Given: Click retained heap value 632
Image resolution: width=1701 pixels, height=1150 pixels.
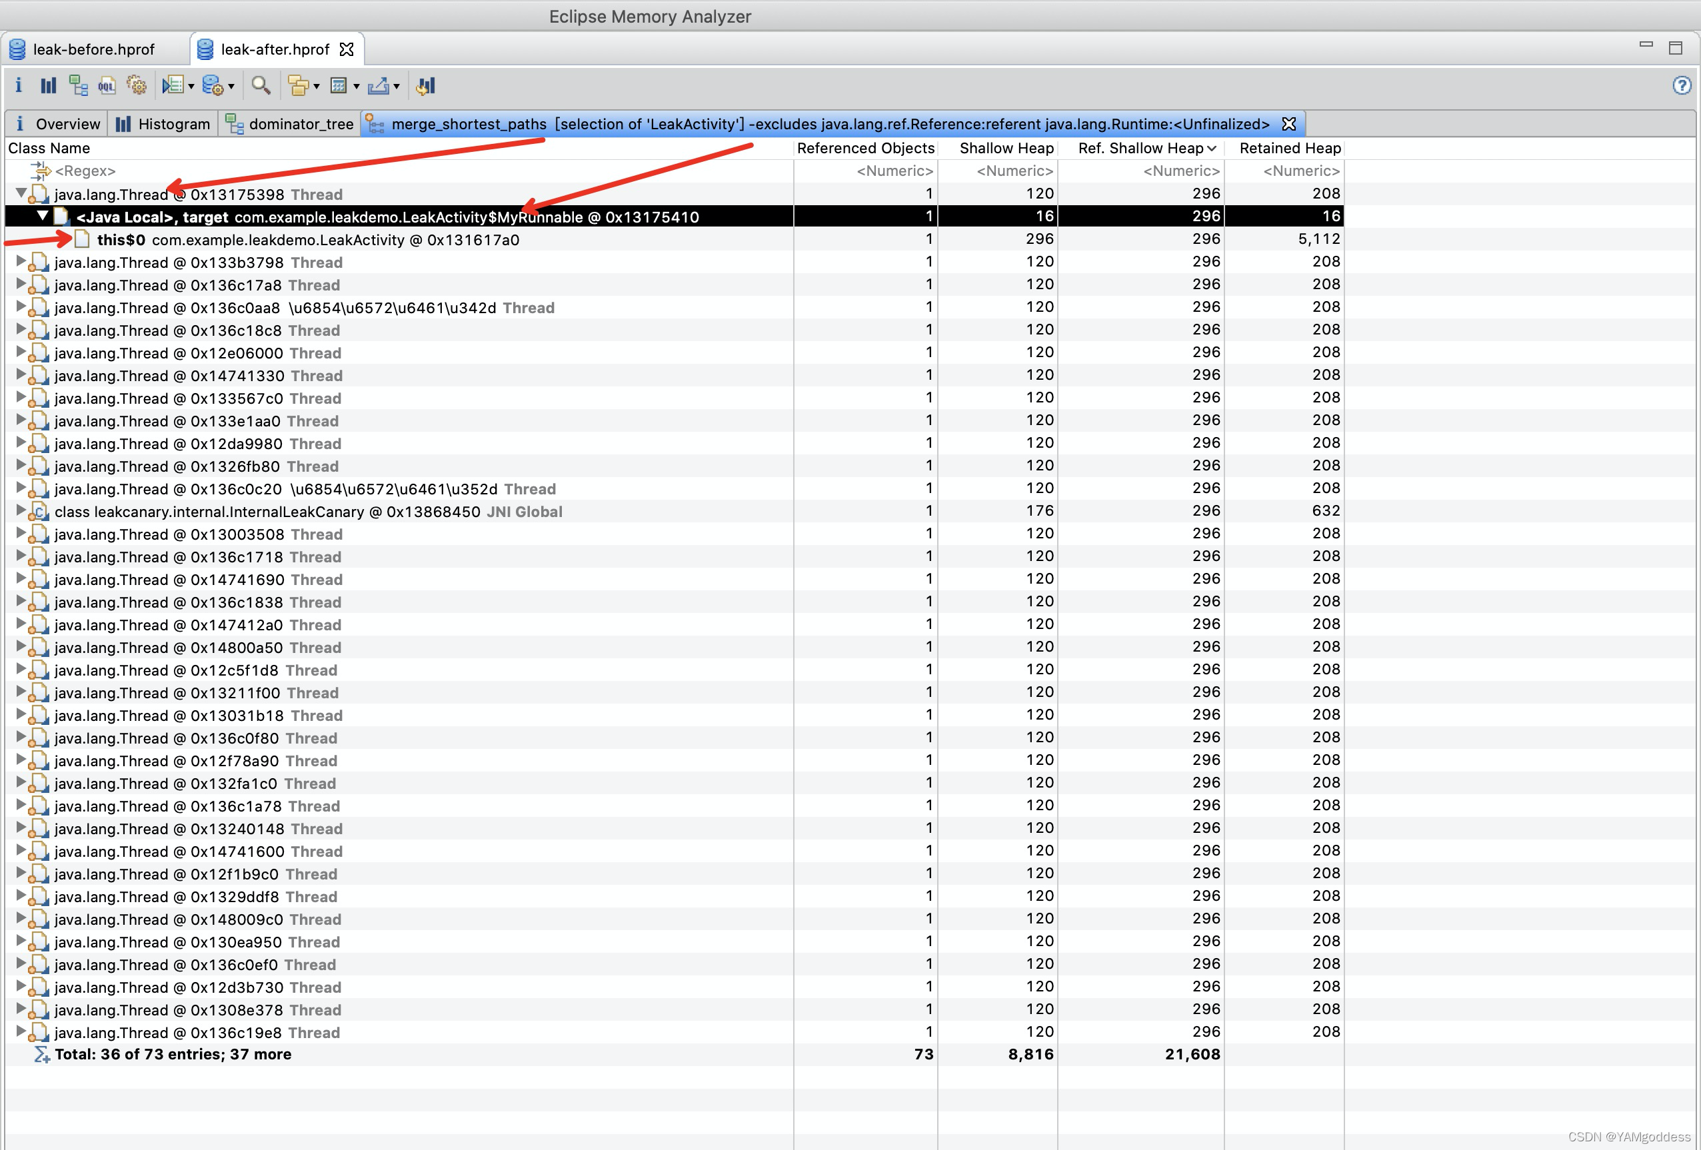Looking at the screenshot, I should [x=1326, y=510].
